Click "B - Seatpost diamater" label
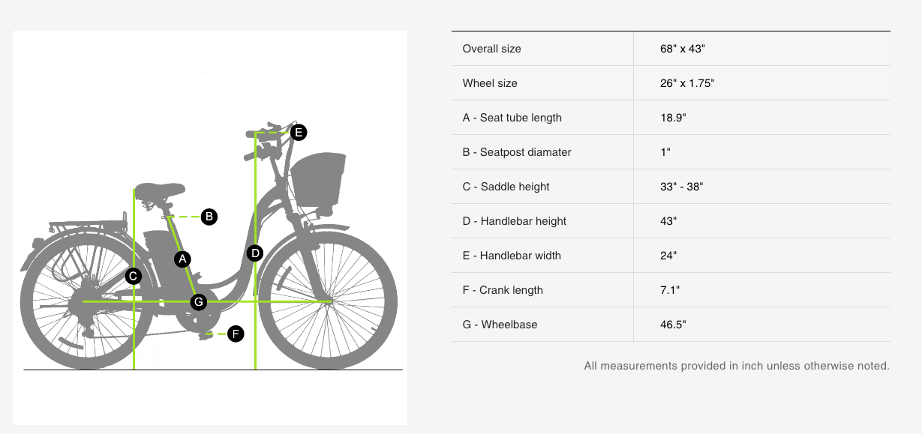 point(517,152)
